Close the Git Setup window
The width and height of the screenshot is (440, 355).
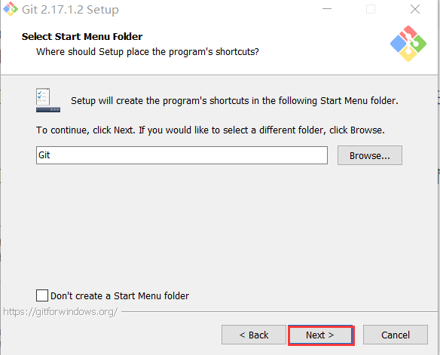(414, 9)
